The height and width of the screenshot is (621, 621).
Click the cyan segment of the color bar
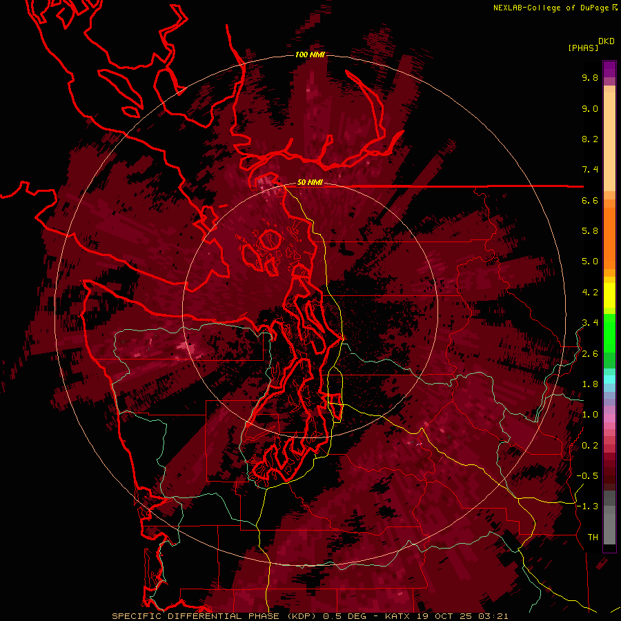click(x=609, y=379)
